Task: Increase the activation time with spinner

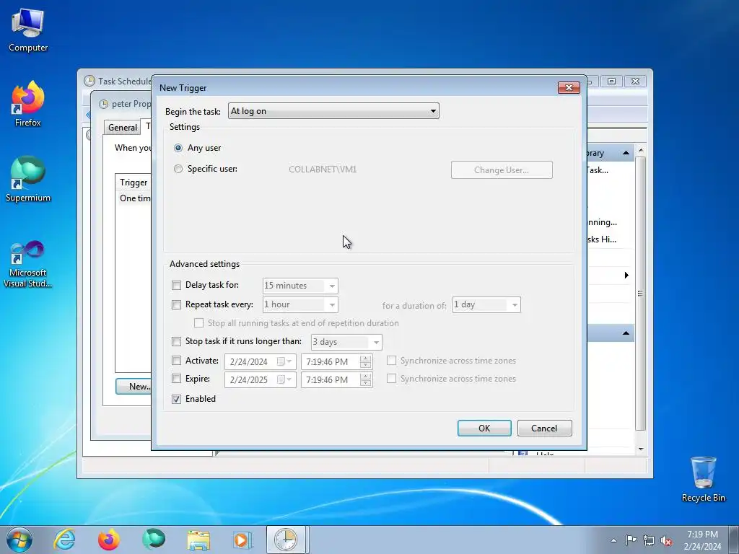Action: click(x=365, y=359)
